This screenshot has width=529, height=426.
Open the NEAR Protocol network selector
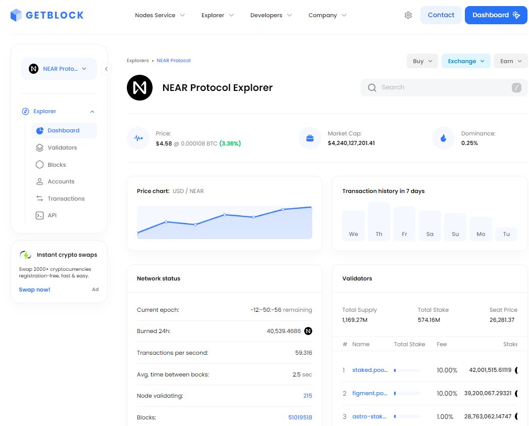(59, 69)
